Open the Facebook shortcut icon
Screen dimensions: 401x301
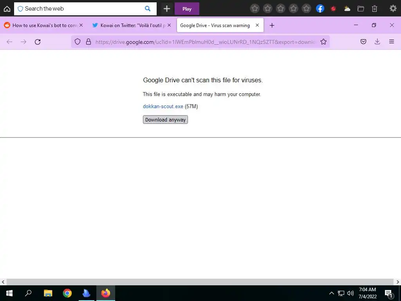click(x=320, y=9)
